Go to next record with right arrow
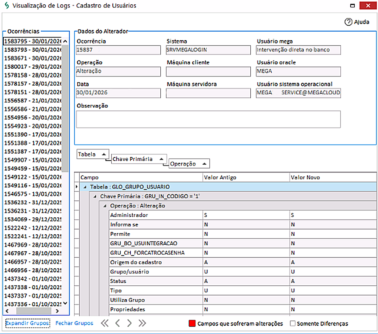The width and height of the screenshot is (378, 334). [x=129, y=323]
